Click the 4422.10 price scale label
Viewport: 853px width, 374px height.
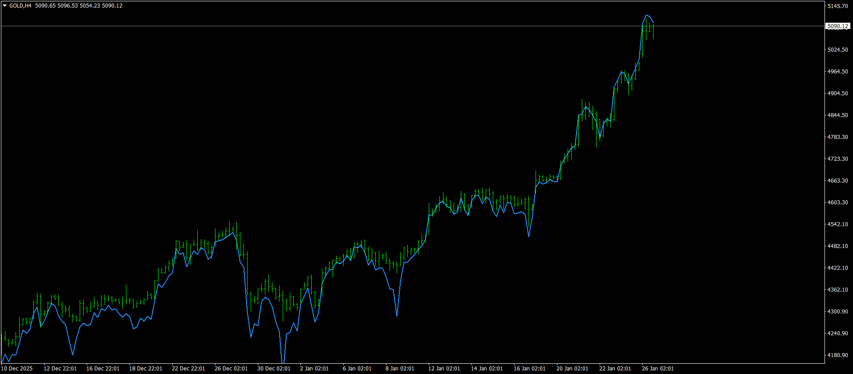[x=837, y=268]
